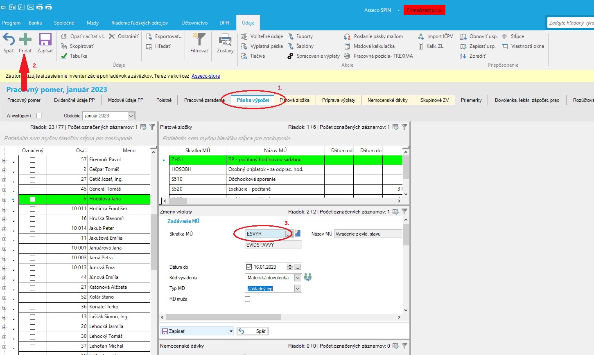Click Späť button in Zmeny výplaty

[x=253, y=331]
